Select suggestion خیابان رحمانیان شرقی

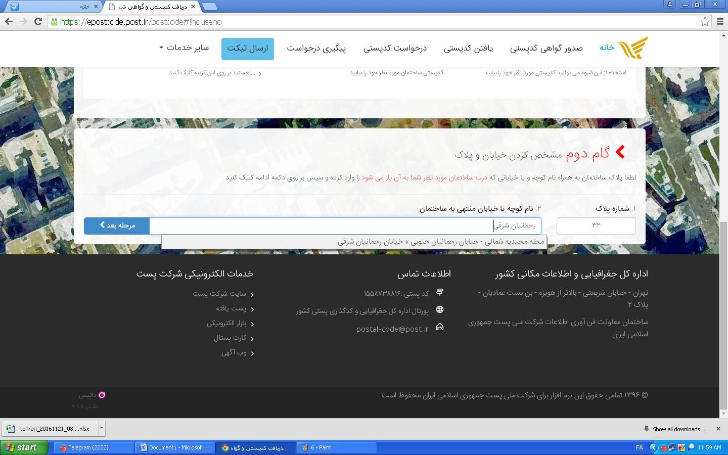354,242
